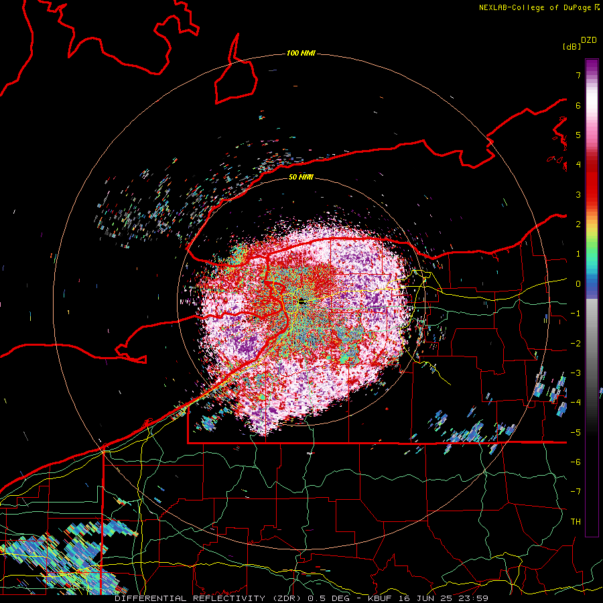The width and height of the screenshot is (603, 603).
Task: Click the black radar site marker at center
Action: pos(301,301)
